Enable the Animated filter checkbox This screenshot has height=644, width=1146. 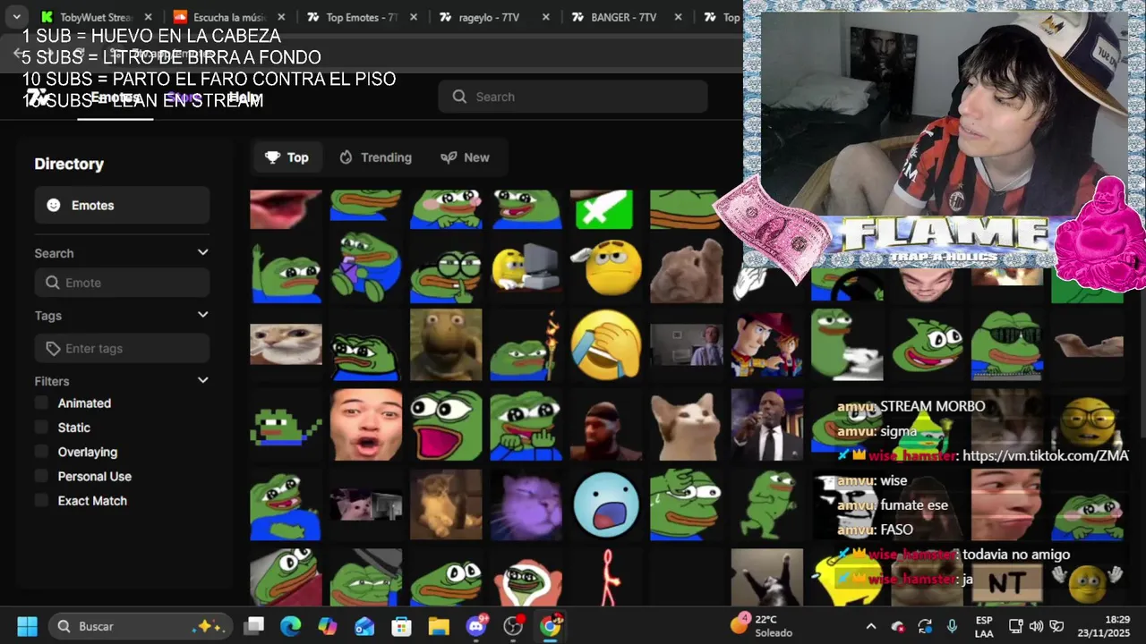pyautogui.click(x=41, y=403)
